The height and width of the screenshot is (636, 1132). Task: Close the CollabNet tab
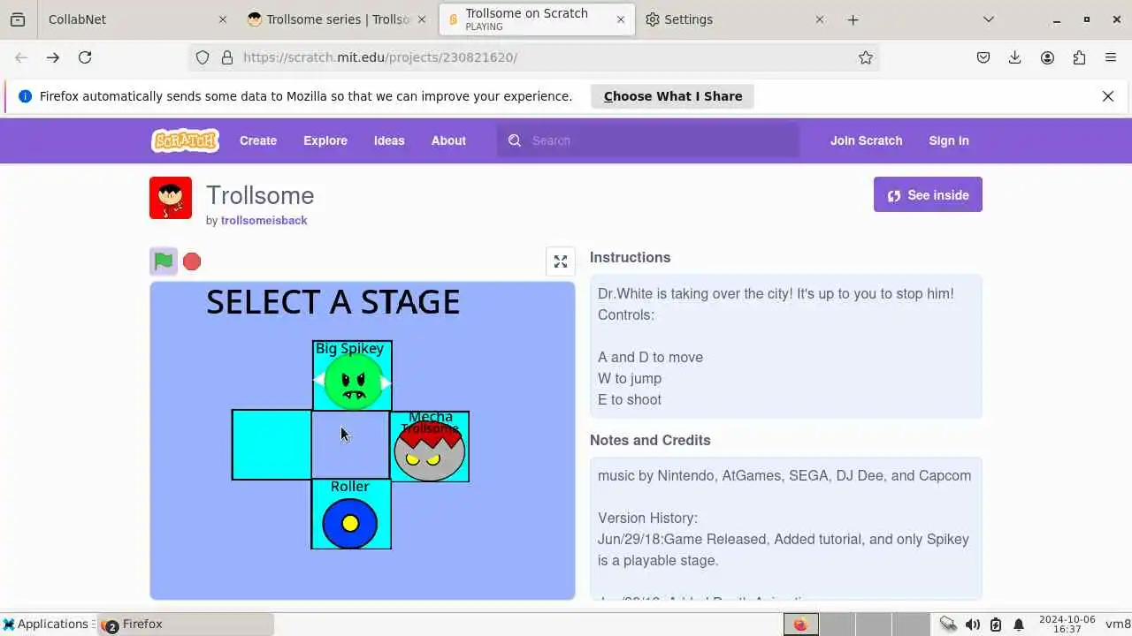223,19
